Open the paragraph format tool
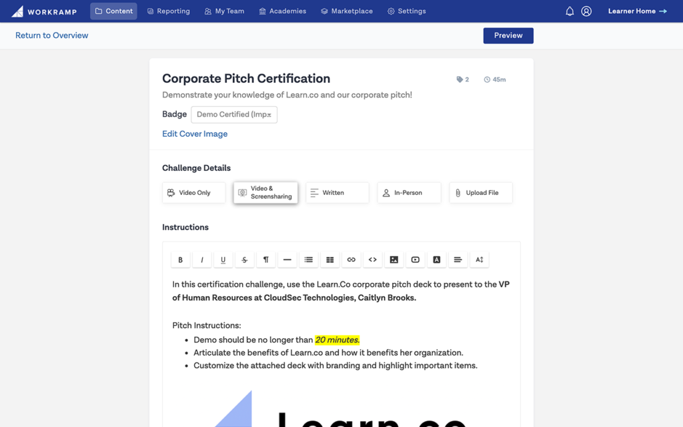 [x=265, y=260]
